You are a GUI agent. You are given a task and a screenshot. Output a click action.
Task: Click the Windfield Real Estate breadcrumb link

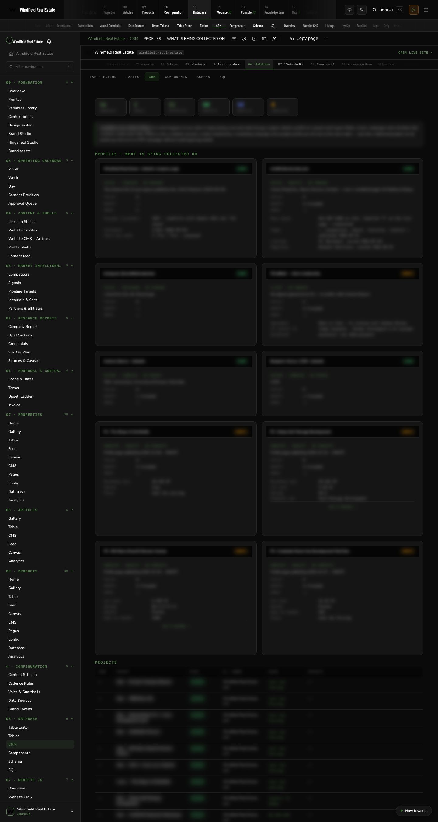click(x=106, y=39)
